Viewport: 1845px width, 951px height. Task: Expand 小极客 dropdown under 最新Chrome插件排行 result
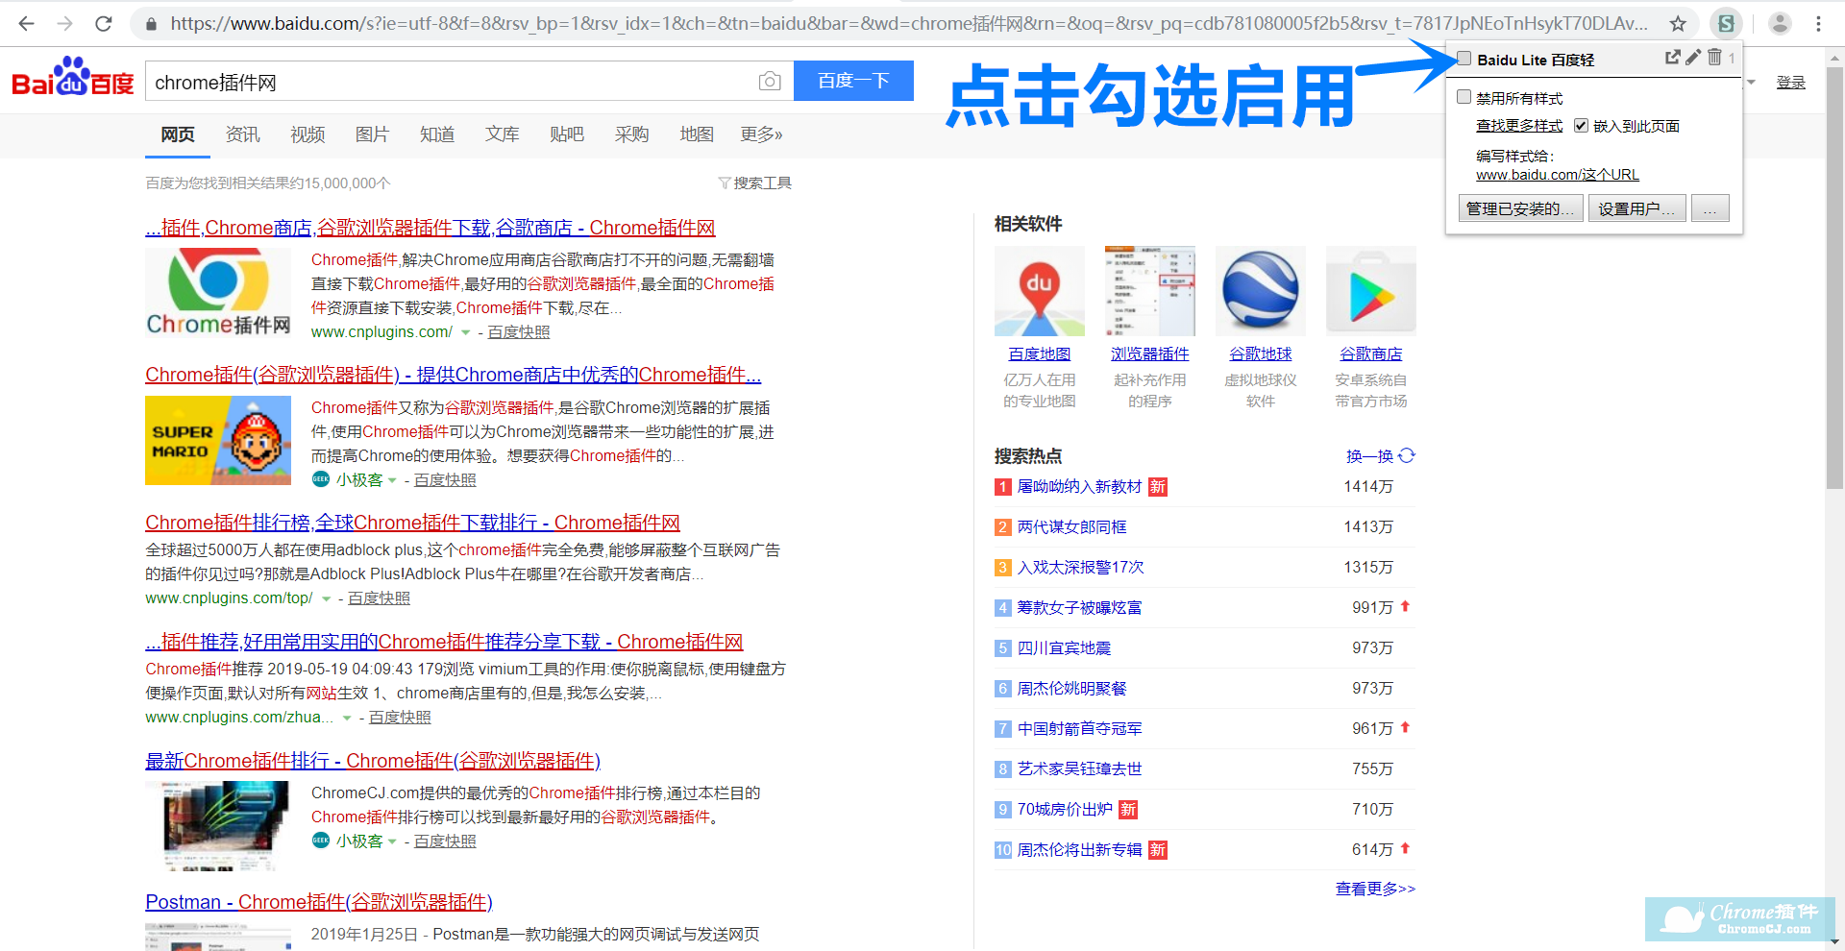point(392,841)
